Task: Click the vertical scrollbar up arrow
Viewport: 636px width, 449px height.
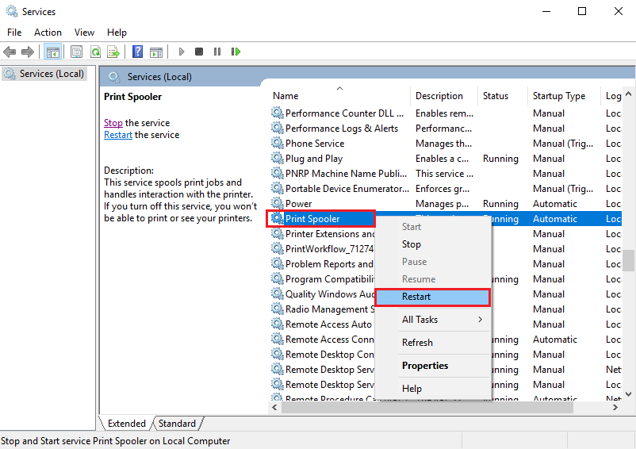Action: (x=628, y=94)
